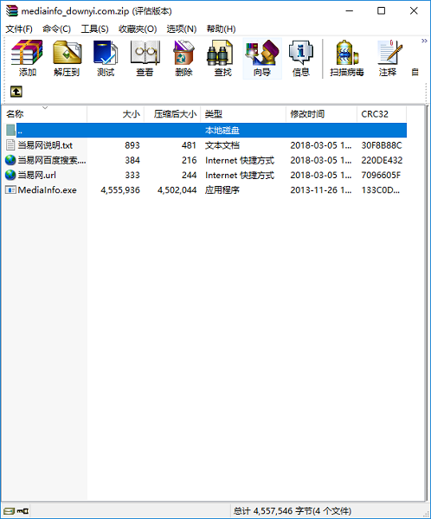Click size value 893
The width and height of the screenshot is (431, 519).
pos(132,145)
